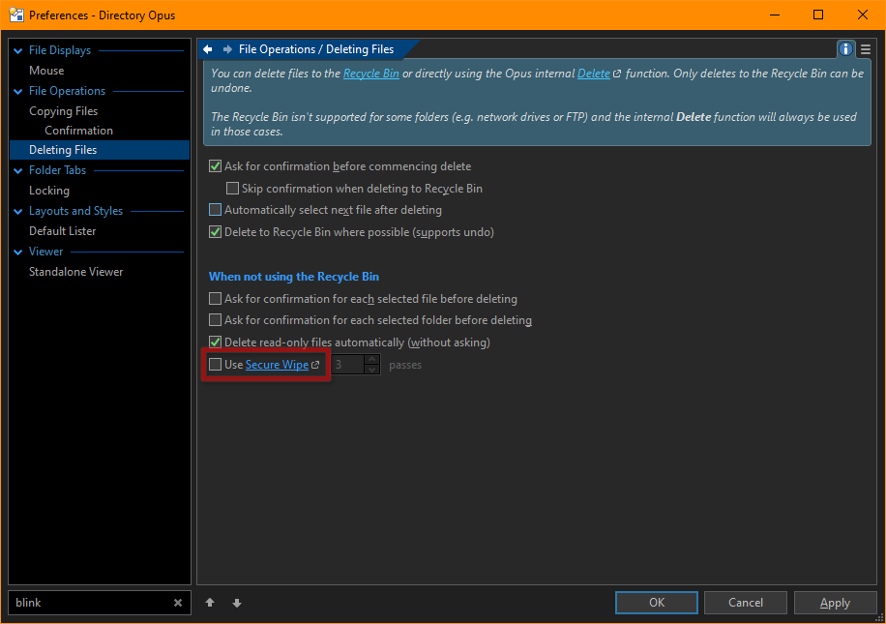Image resolution: width=886 pixels, height=624 pixels.
Task: Close the Preferences window
Action: click(x=862, y=15)
